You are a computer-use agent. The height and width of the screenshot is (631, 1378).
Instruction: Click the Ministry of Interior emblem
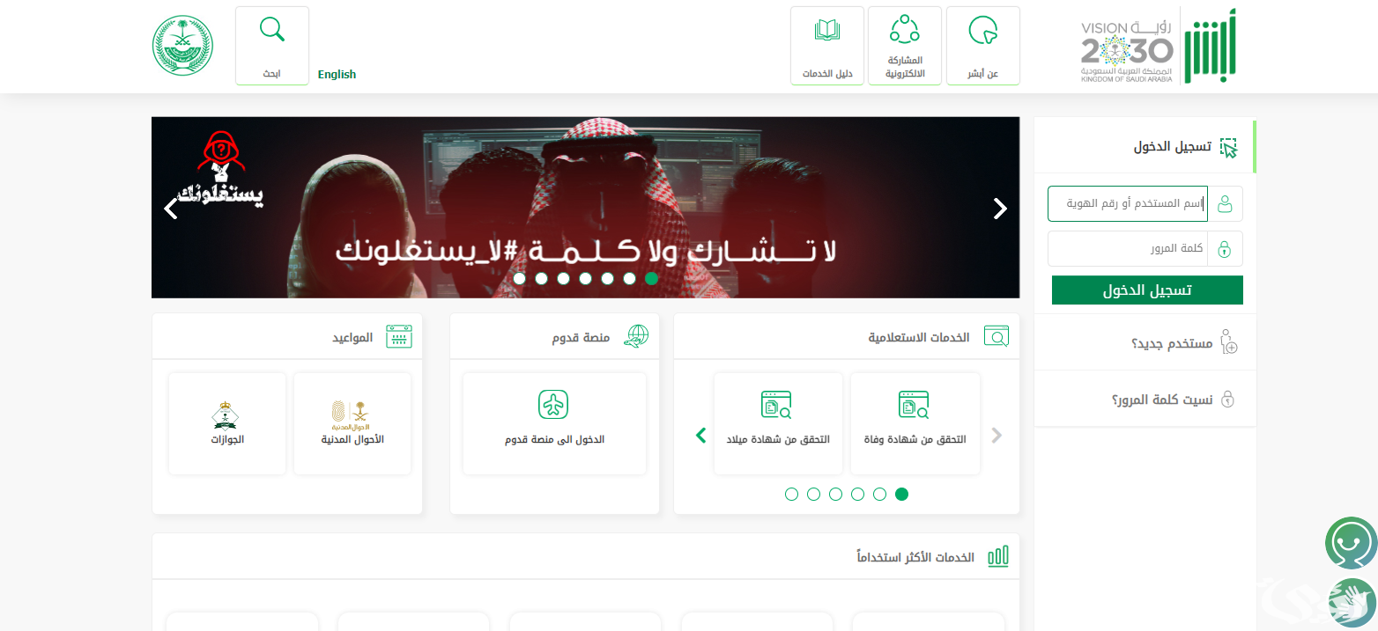point(183,46)
